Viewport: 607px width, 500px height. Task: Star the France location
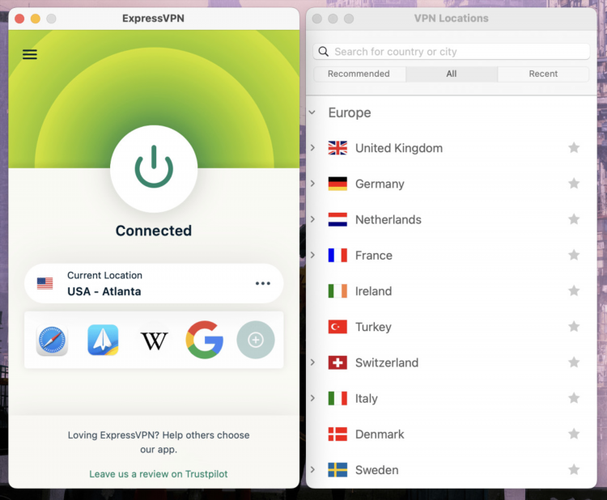(574, 255)
